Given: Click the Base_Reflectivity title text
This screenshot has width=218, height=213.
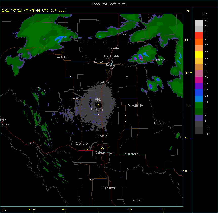Looking at the screenshot, I should (109, 4).
